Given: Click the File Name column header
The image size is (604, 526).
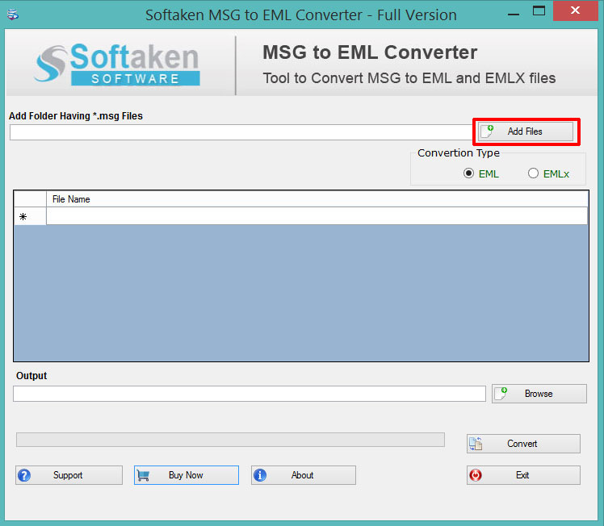Looking at the screenshot, I should [x=317, y=199].
